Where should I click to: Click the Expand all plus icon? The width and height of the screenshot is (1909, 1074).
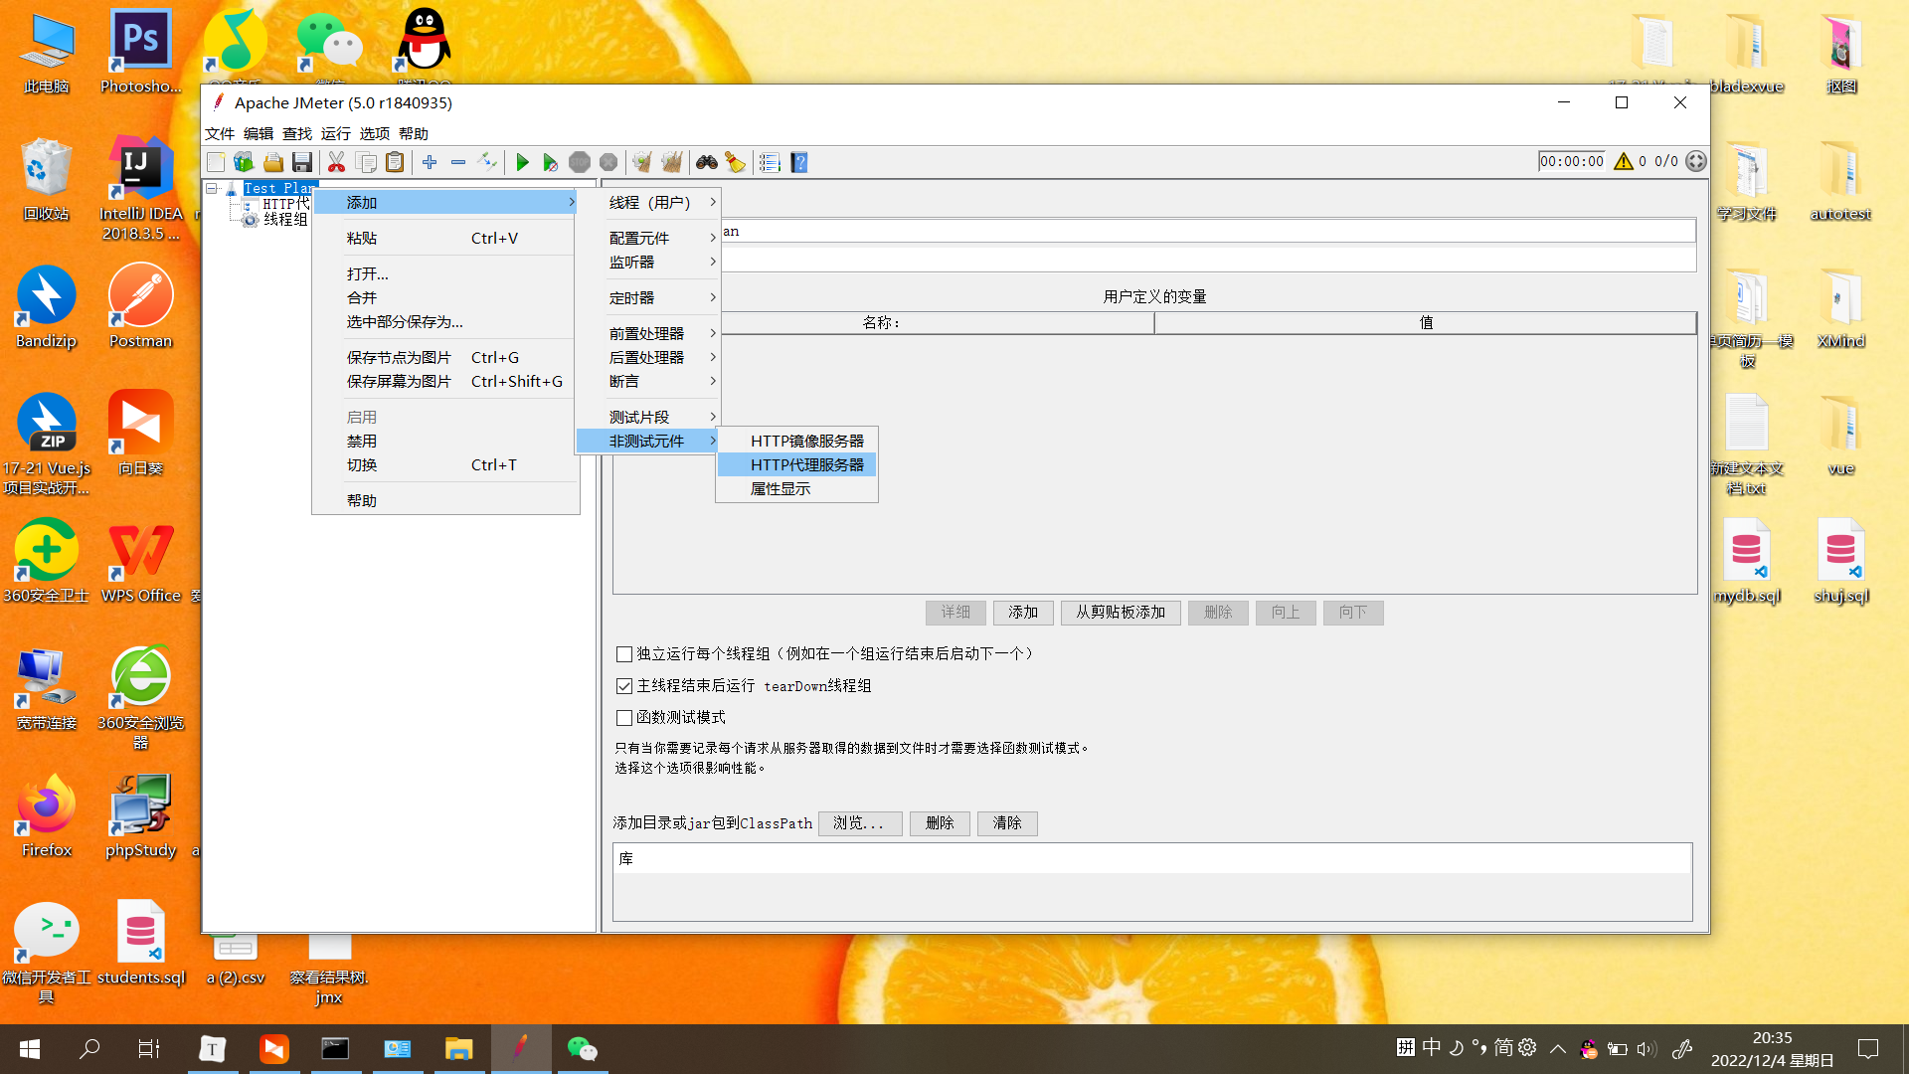coord(430,162)
